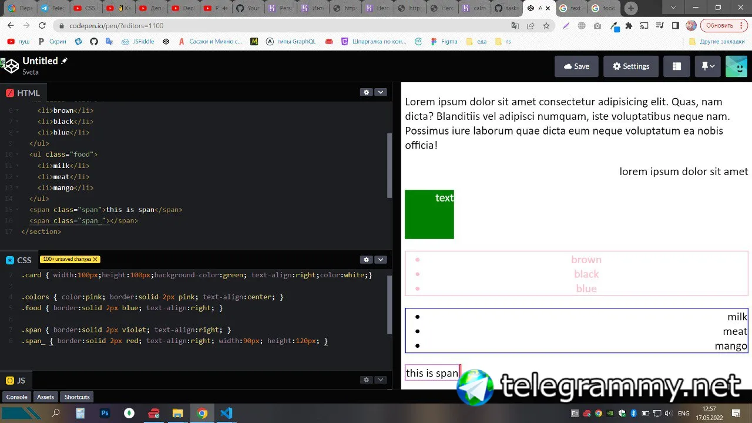
Task: Click 'brown' list item in preview
Action: point(586,260)
